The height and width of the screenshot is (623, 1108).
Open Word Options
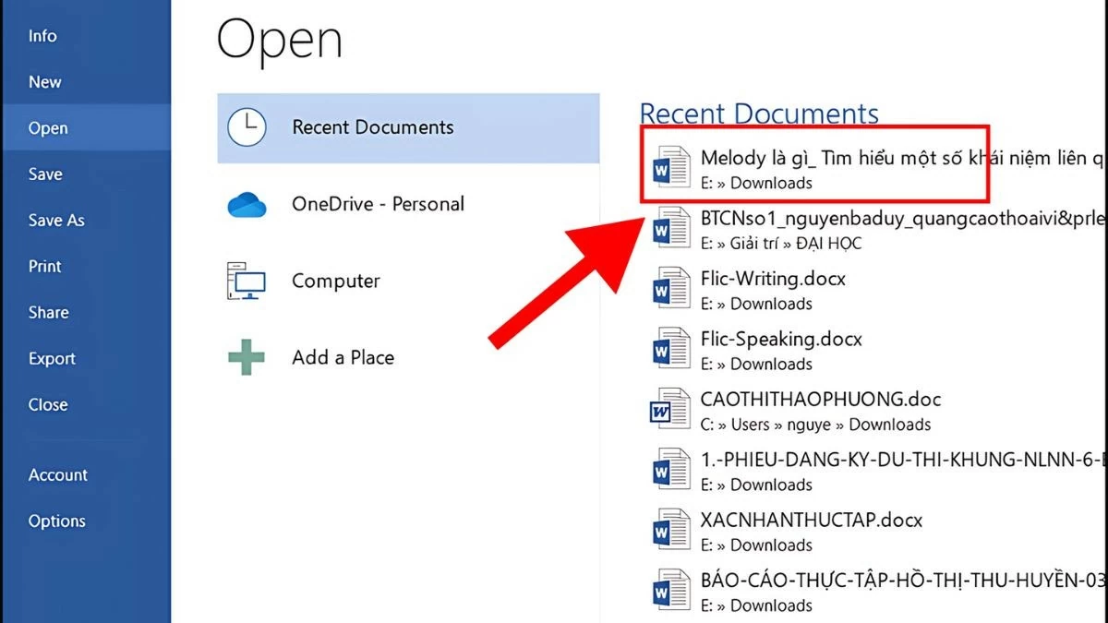56,521
